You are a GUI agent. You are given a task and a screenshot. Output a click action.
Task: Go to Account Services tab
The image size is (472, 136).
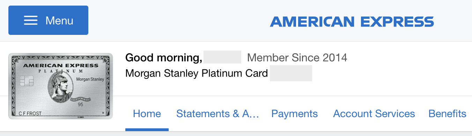(374, 114)
